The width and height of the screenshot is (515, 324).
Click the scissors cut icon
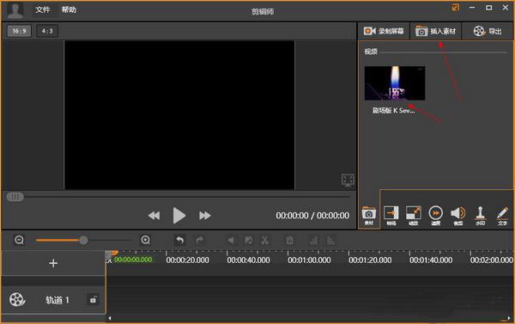[264, 241]
